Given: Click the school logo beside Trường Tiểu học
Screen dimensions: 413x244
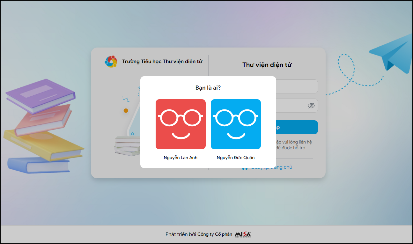Looking at the screenshot, I should coord(111,62).
